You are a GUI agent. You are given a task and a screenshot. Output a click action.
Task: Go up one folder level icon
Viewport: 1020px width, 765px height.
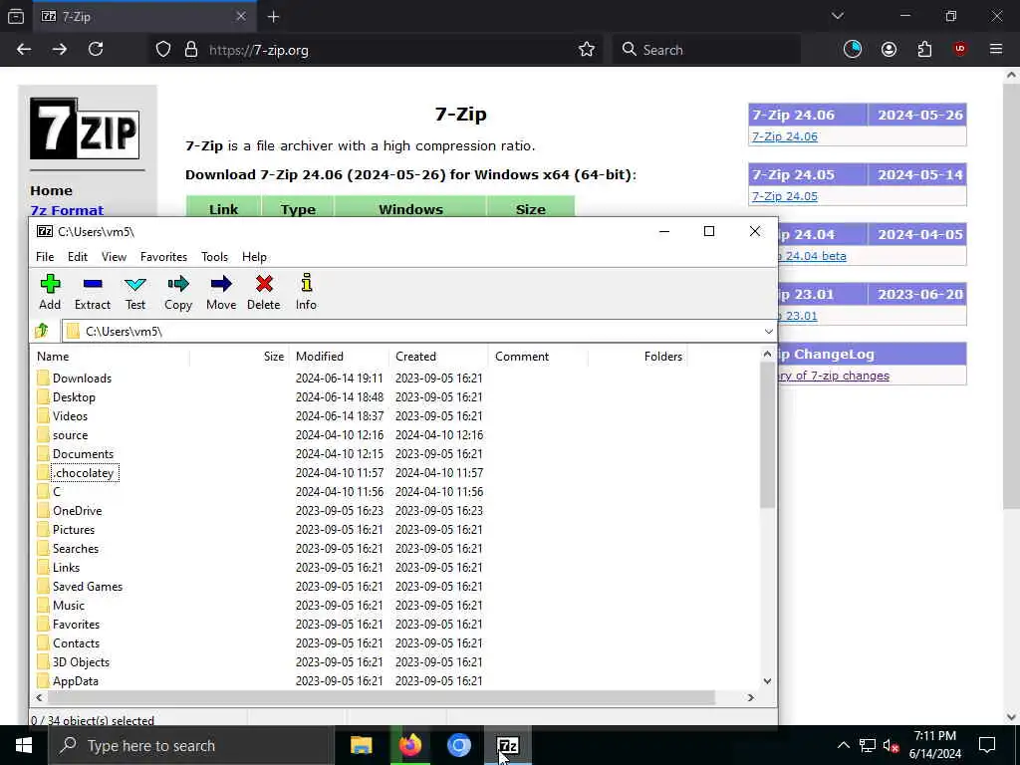click(42, 331)
